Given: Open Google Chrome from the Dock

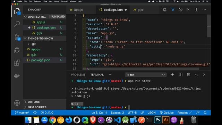Looking at the screenshot, I should [x=52, y=120].
